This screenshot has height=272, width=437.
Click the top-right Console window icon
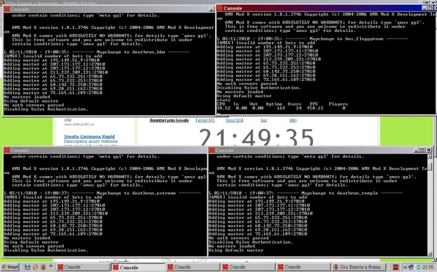221,8
